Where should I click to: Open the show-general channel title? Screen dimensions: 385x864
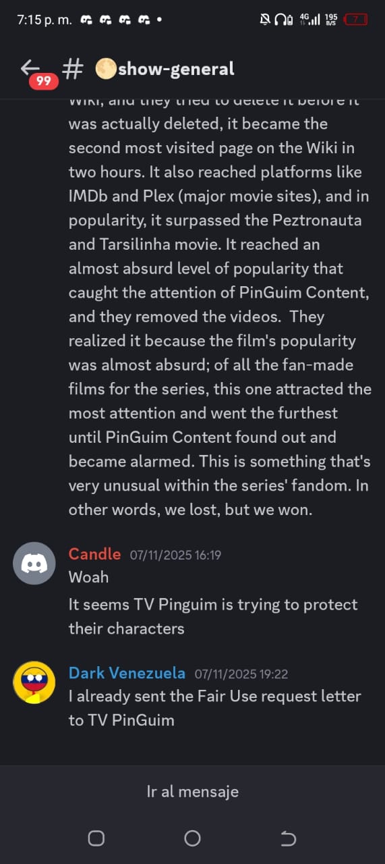(165, 68)
